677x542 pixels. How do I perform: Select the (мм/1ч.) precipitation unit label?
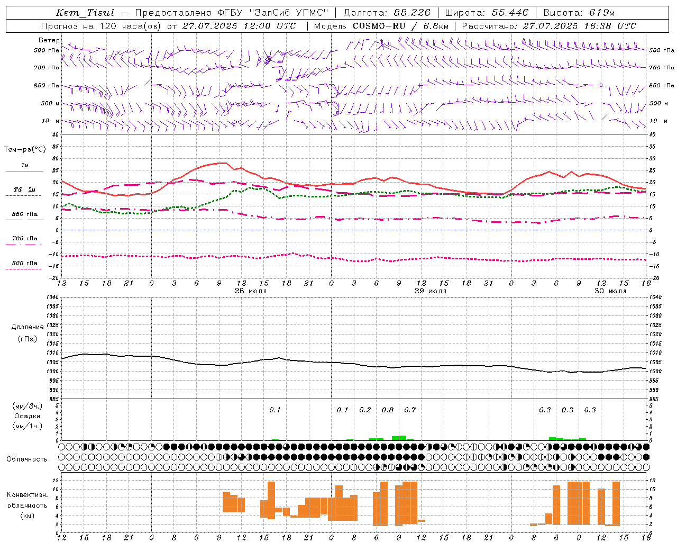28,426
